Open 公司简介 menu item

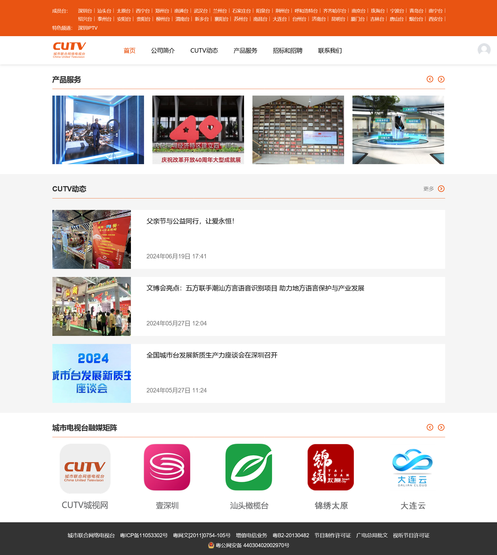[163, 51]
